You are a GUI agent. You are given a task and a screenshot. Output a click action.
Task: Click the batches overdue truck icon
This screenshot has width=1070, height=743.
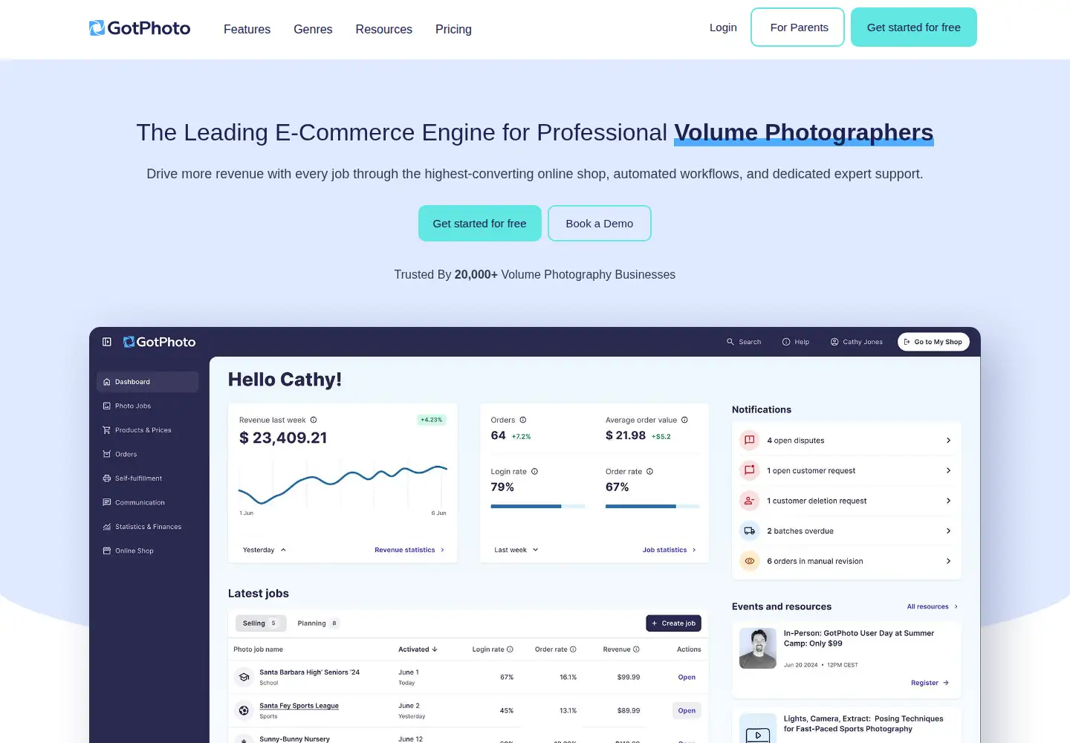click(x=750, y=531)
